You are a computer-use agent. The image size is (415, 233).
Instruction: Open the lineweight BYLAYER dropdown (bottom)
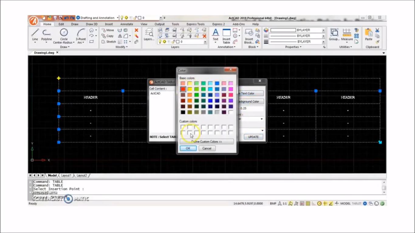323,42
